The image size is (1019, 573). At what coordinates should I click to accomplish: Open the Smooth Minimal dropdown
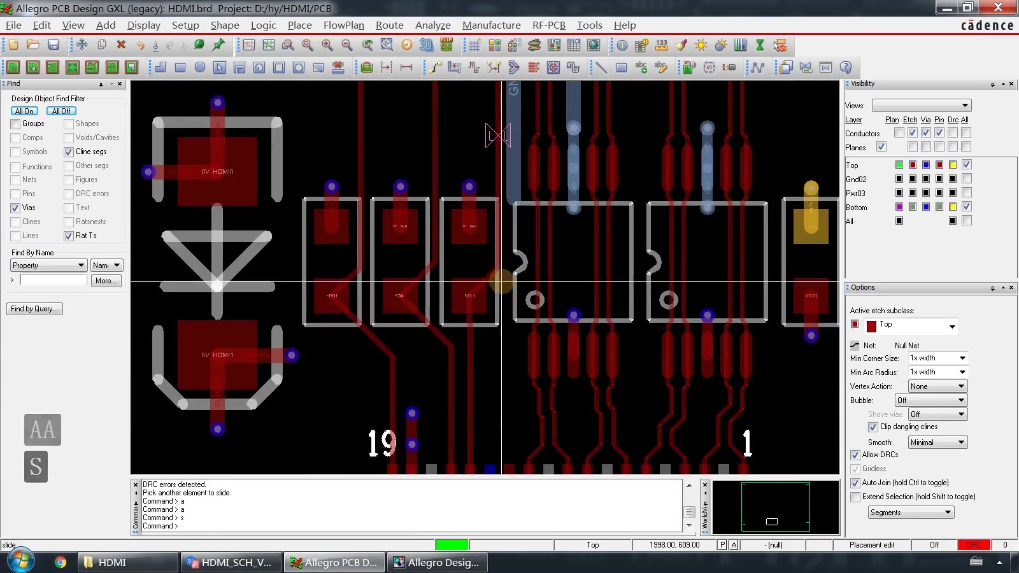(938, 442)
